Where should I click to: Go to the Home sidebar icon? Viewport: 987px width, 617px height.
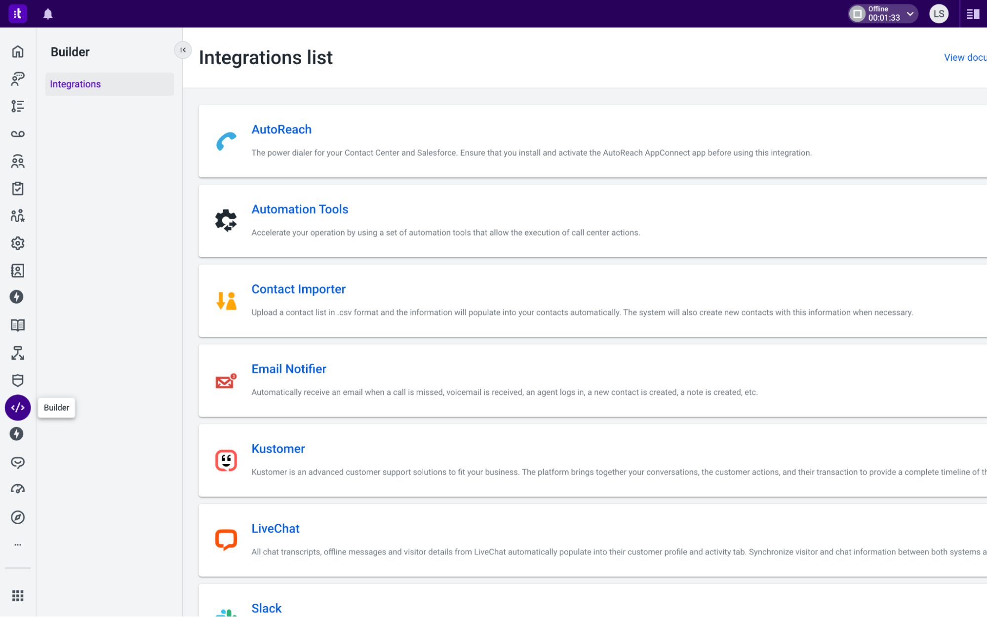tap(18, 52)
